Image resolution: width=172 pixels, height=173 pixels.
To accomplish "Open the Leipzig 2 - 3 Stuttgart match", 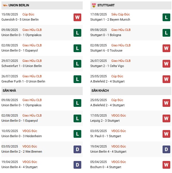I will point(105,121).
